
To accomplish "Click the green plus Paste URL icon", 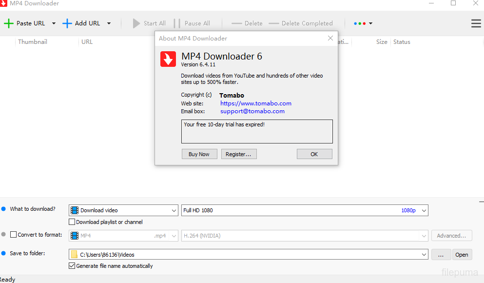I will click(x=9, y=23).
